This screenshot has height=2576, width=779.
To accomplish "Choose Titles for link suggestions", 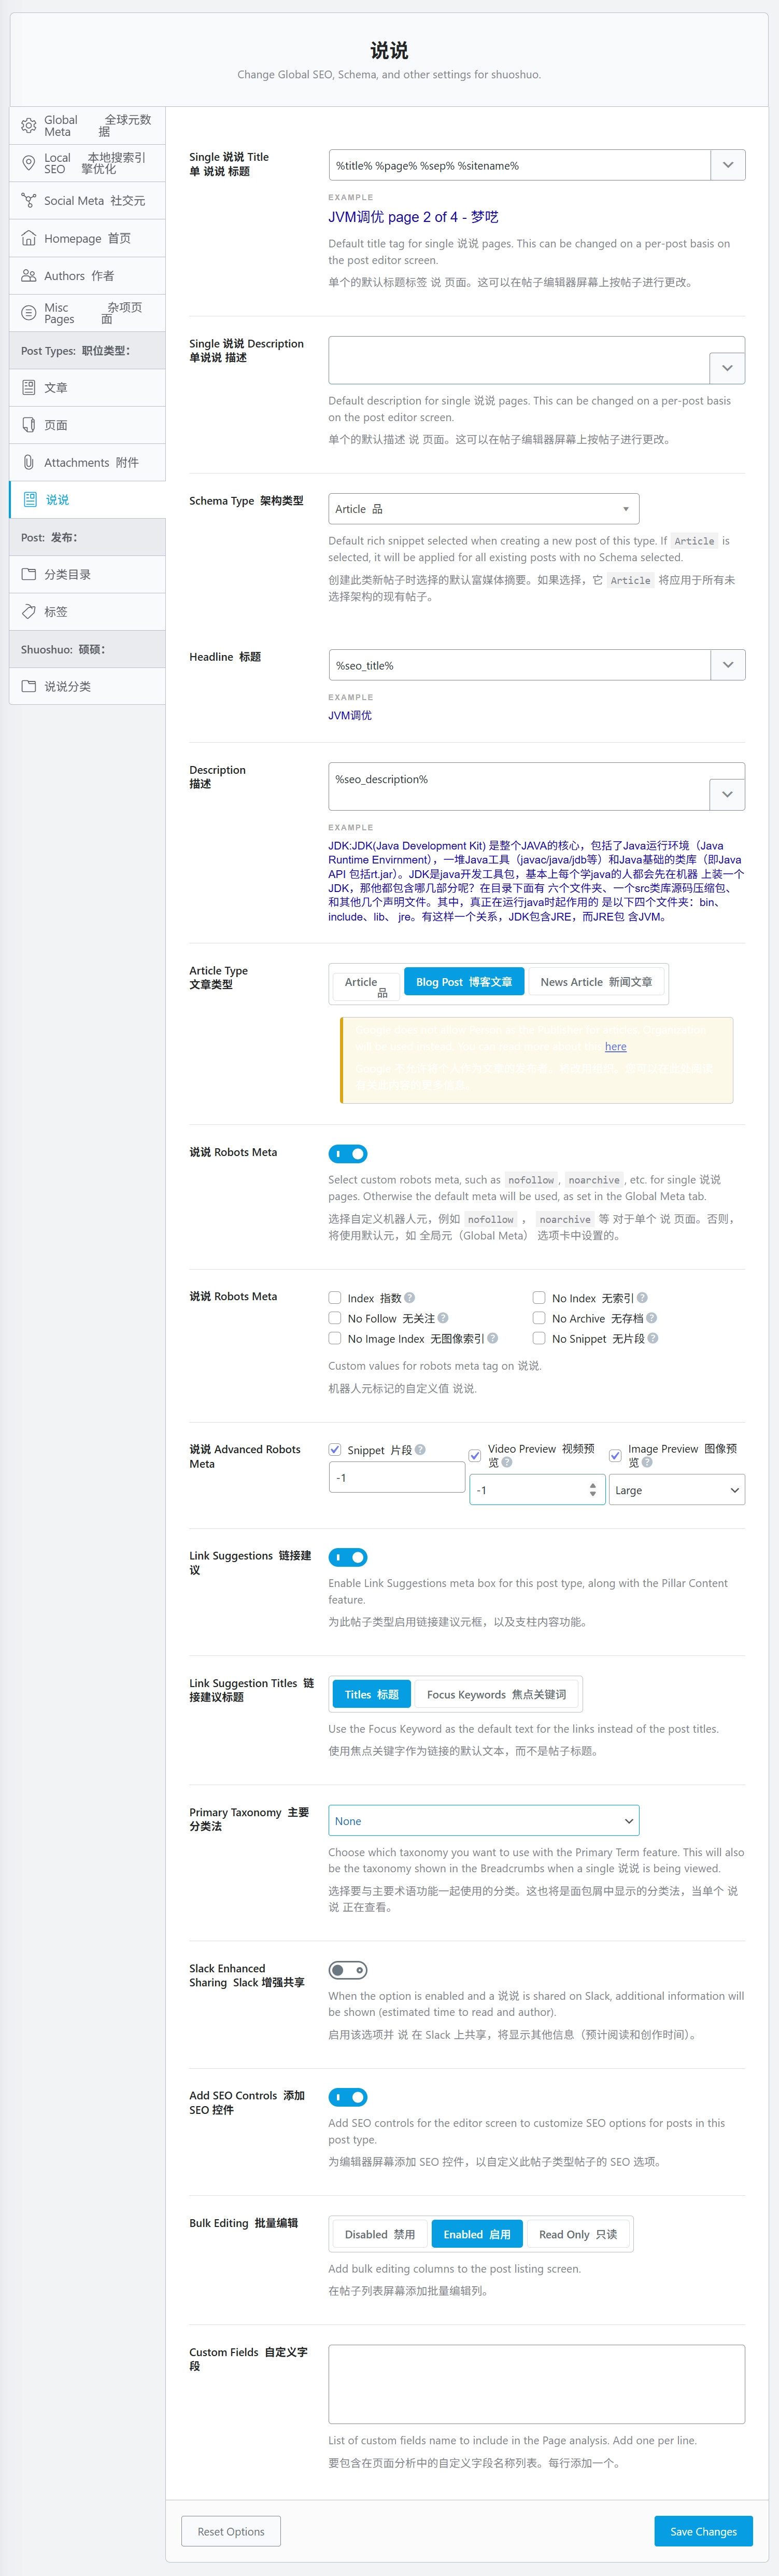I will [x=372, y=1695].
